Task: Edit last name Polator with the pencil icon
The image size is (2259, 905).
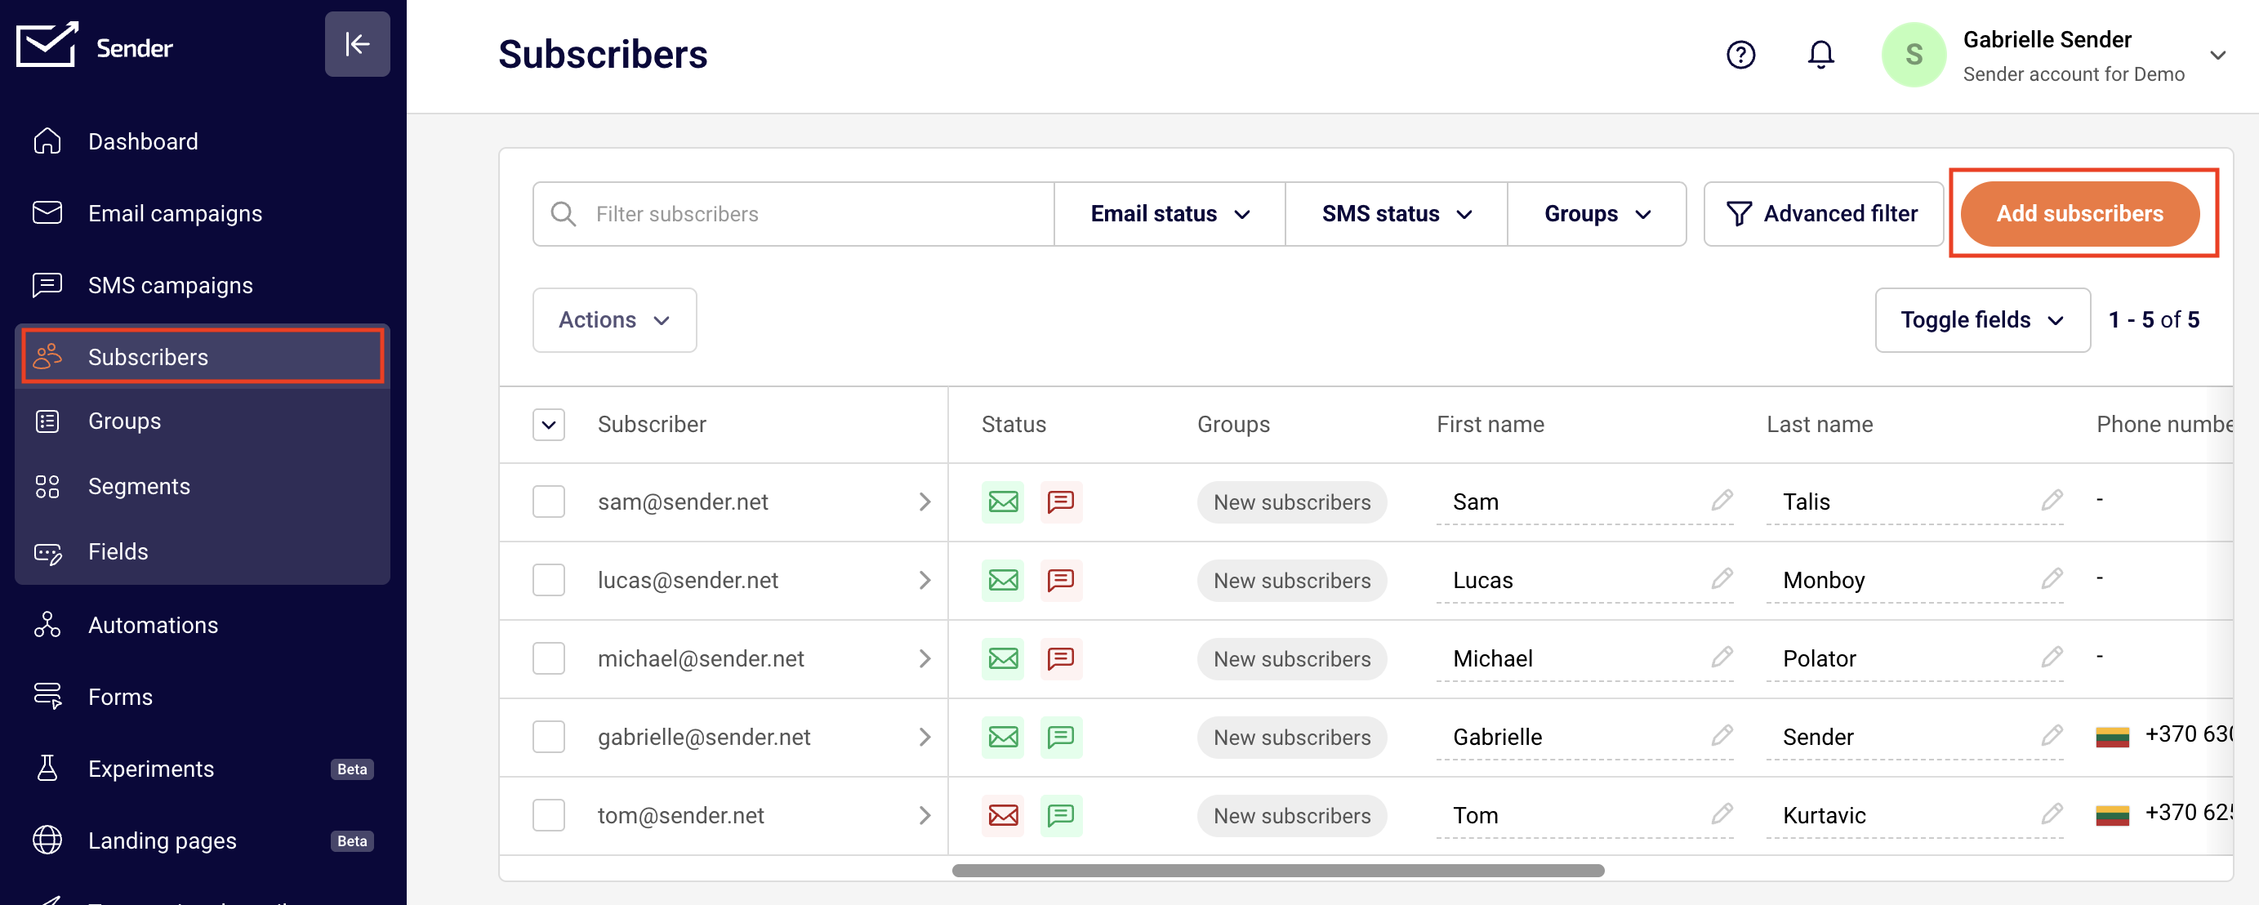Action: click(x=2052, y=657)
